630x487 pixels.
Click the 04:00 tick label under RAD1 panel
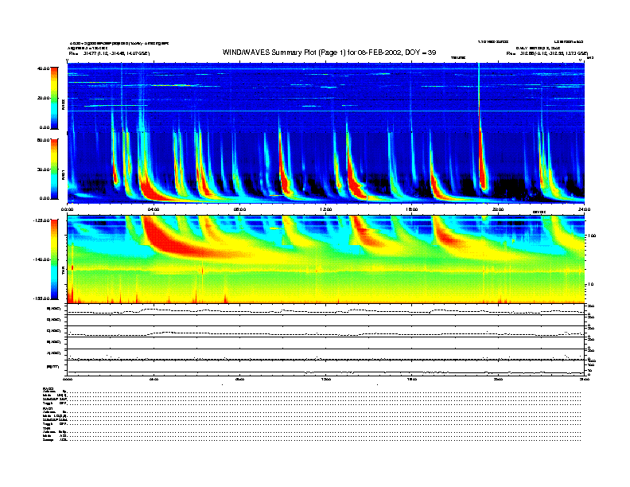154,209
